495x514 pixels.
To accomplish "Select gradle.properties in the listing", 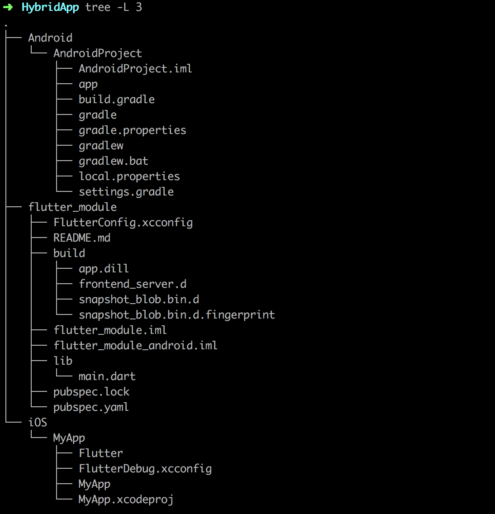I will point(133,130).
